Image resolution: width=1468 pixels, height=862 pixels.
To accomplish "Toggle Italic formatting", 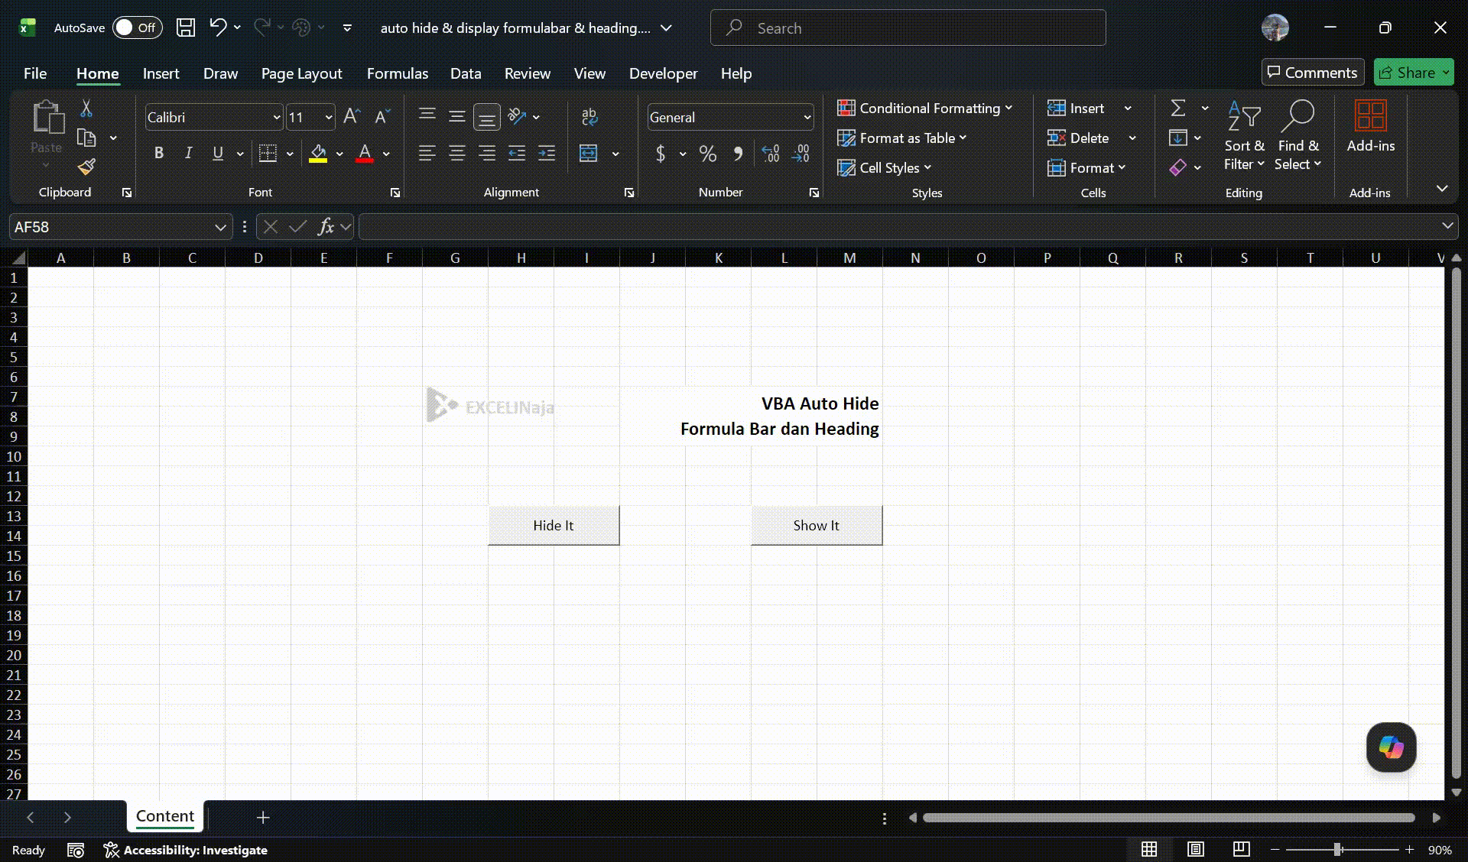I will [x=188, y=154].
